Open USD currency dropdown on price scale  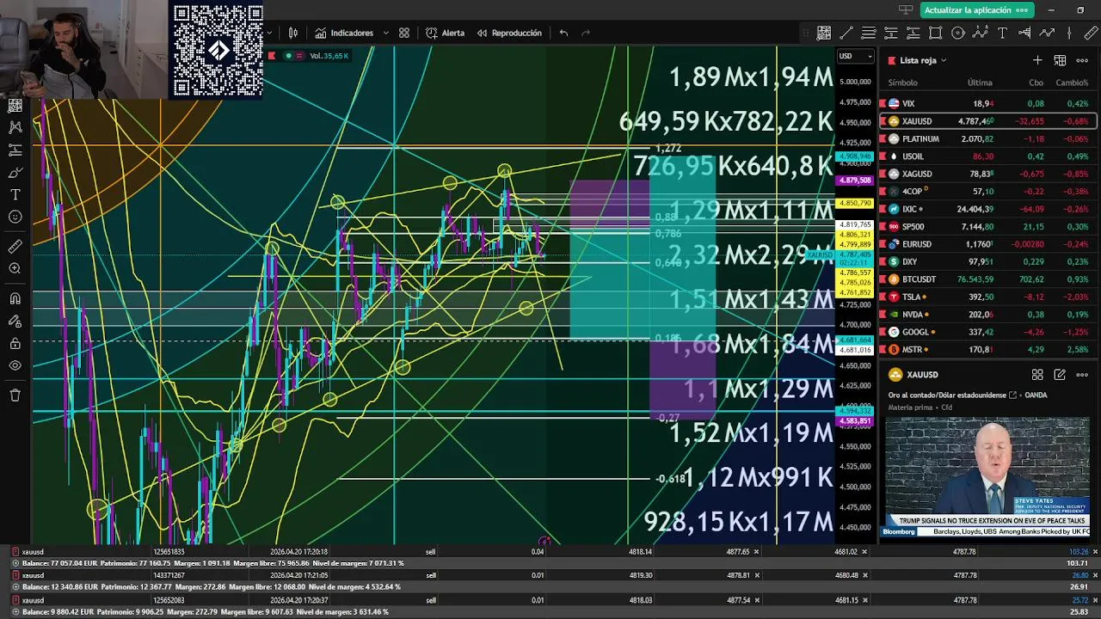pyautogui.click(x=855, y=56)
